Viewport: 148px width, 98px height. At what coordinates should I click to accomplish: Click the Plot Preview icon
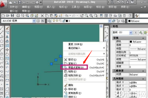point(23,16)
